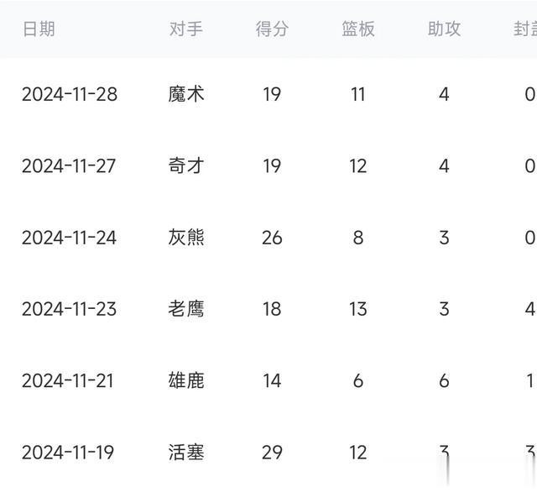Screen dimensions: 537x492
Task: Open the 魔术 opponent entry
Action: (186, 94)
